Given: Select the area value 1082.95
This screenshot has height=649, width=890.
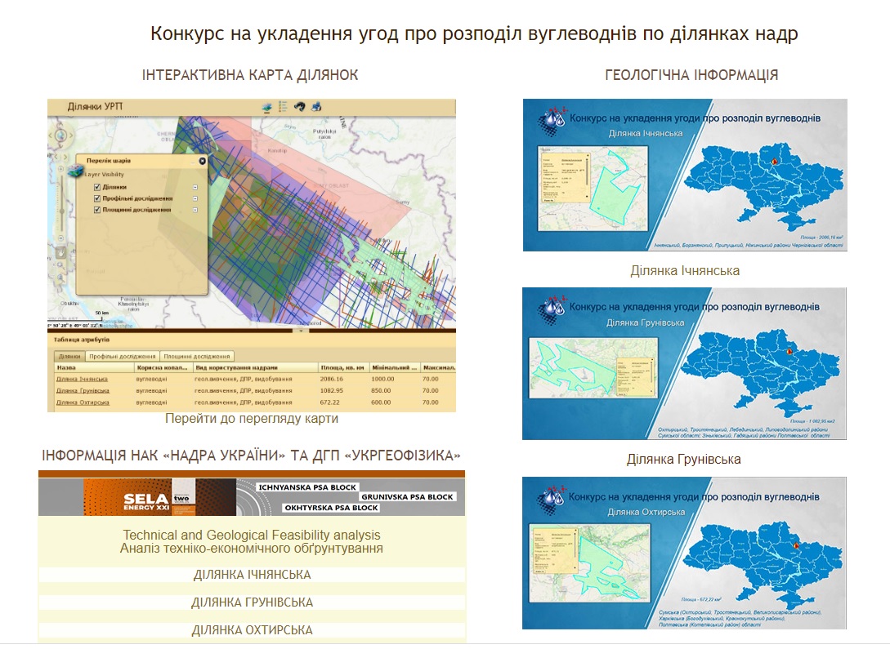Looking at the screenshot, I should point(332,390).
